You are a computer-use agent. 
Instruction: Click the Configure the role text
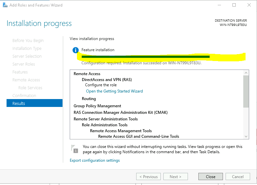[101, 85]
